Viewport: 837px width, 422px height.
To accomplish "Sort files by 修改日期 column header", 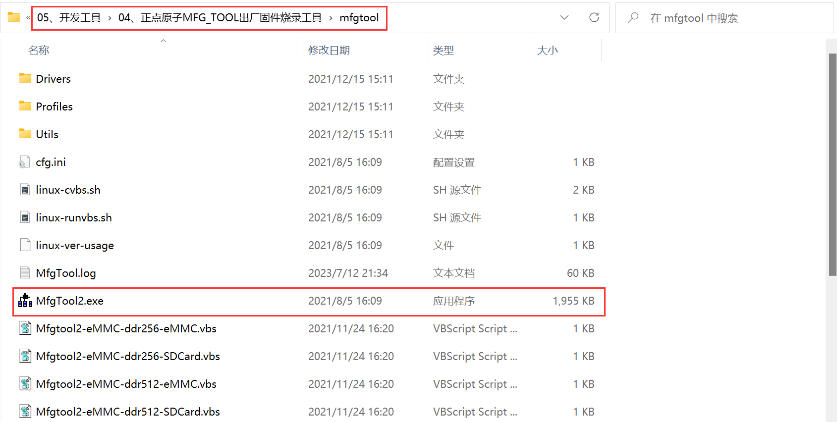I will pyautogui.click(x=329, y=50).
